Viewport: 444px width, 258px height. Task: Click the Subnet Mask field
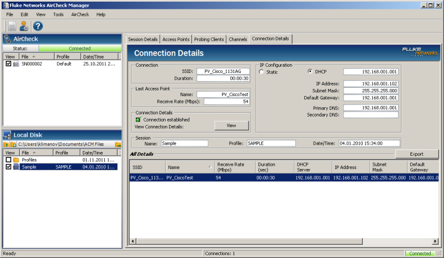(x=371, y=91)
